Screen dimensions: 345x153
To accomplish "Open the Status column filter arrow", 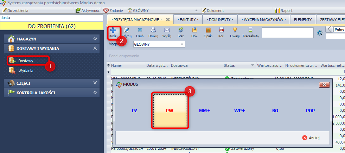I will [253, 65].
